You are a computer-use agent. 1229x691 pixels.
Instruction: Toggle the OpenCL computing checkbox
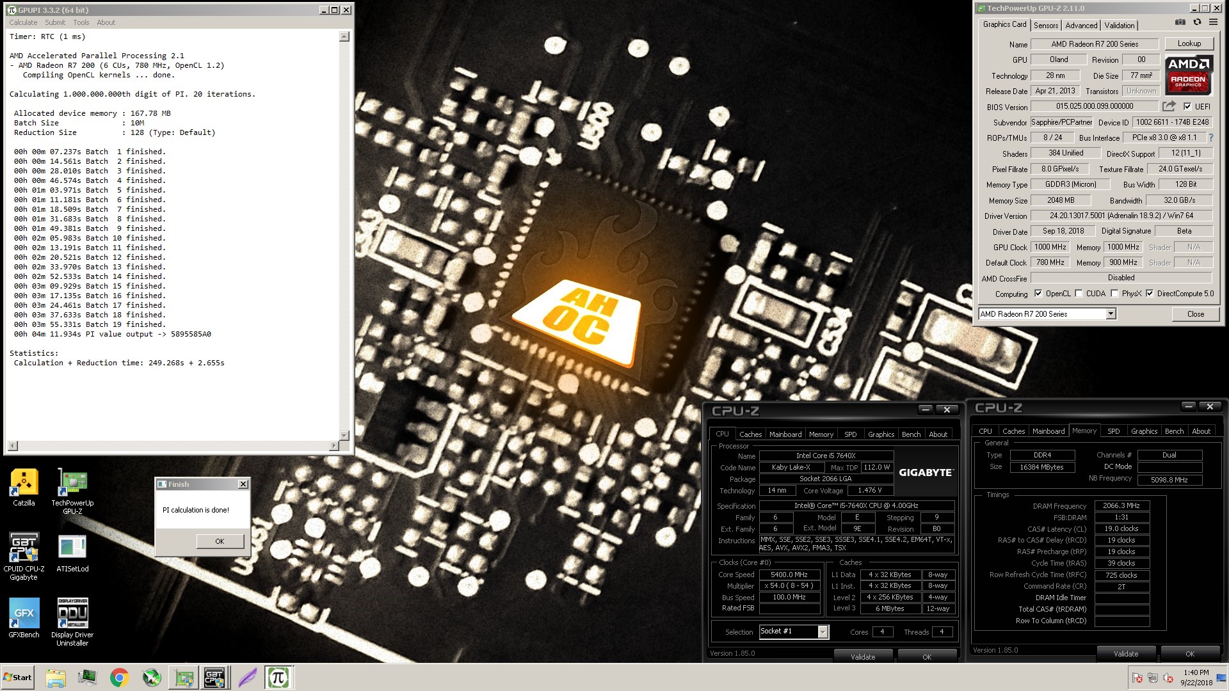[x=1038, y=294]
